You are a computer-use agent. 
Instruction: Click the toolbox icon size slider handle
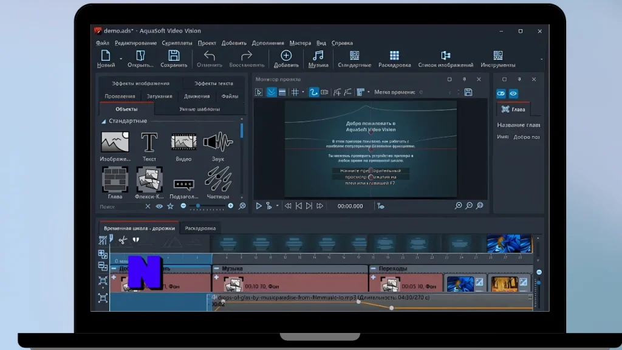point(198,206)
